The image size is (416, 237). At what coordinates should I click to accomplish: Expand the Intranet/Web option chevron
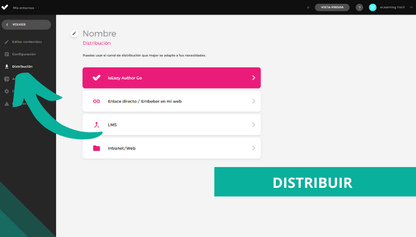(253, 148)
